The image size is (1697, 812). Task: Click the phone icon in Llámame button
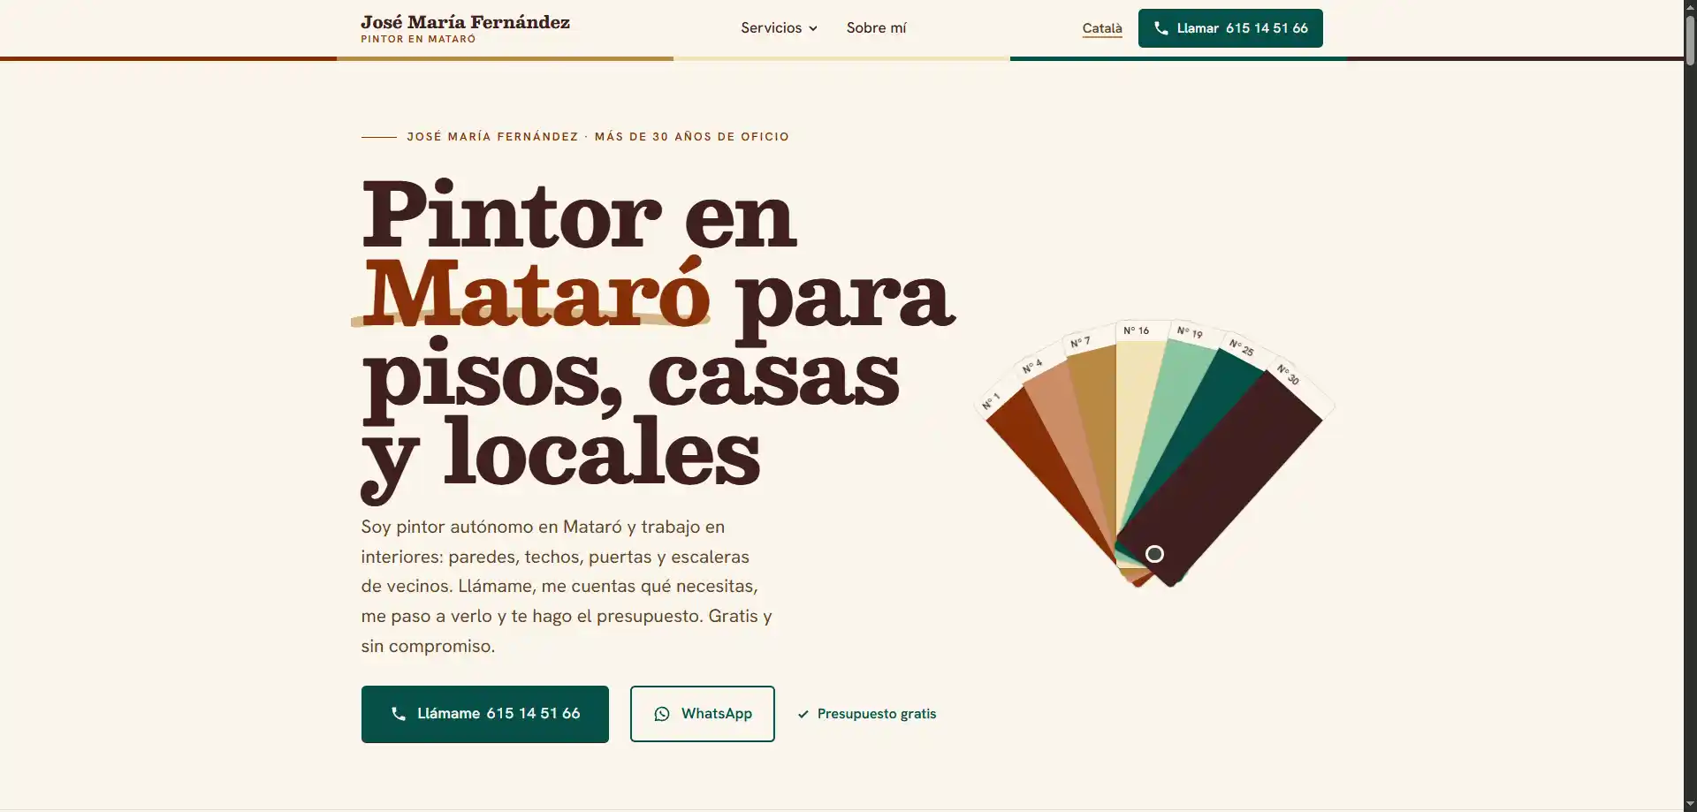(x=399, y=714)
